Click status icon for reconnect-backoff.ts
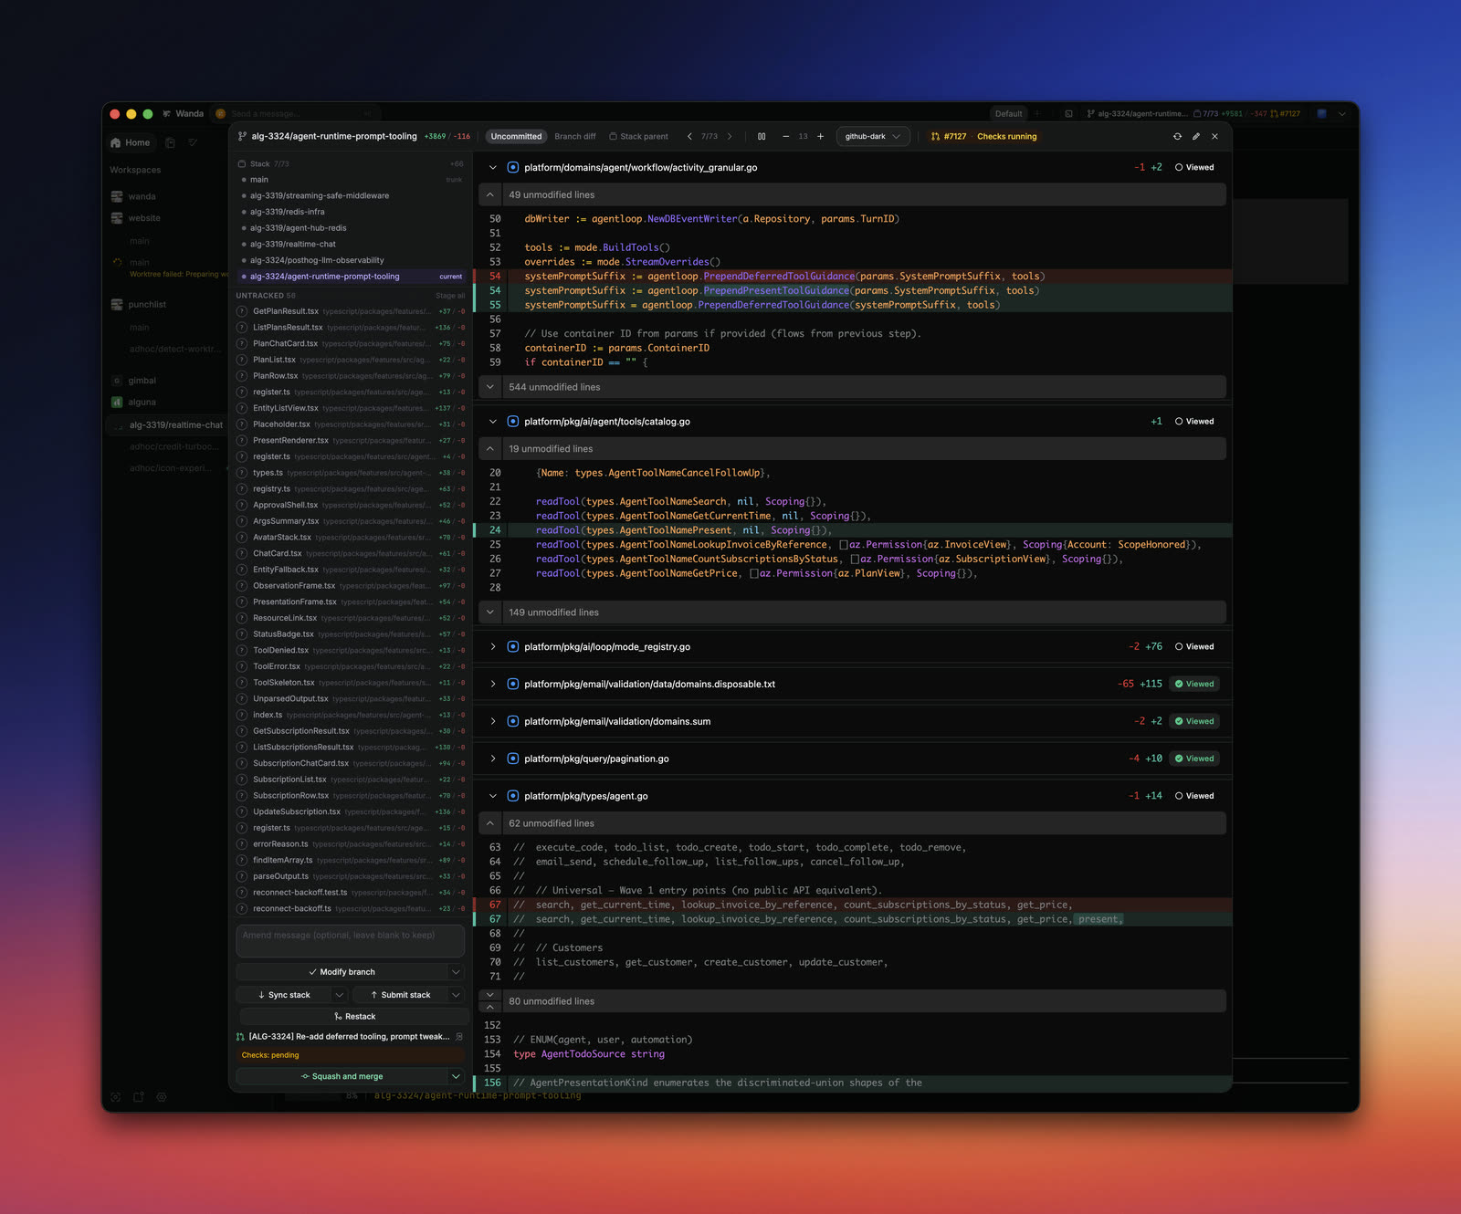Viewport: 1461px width, 1214px height. (242, 909)
